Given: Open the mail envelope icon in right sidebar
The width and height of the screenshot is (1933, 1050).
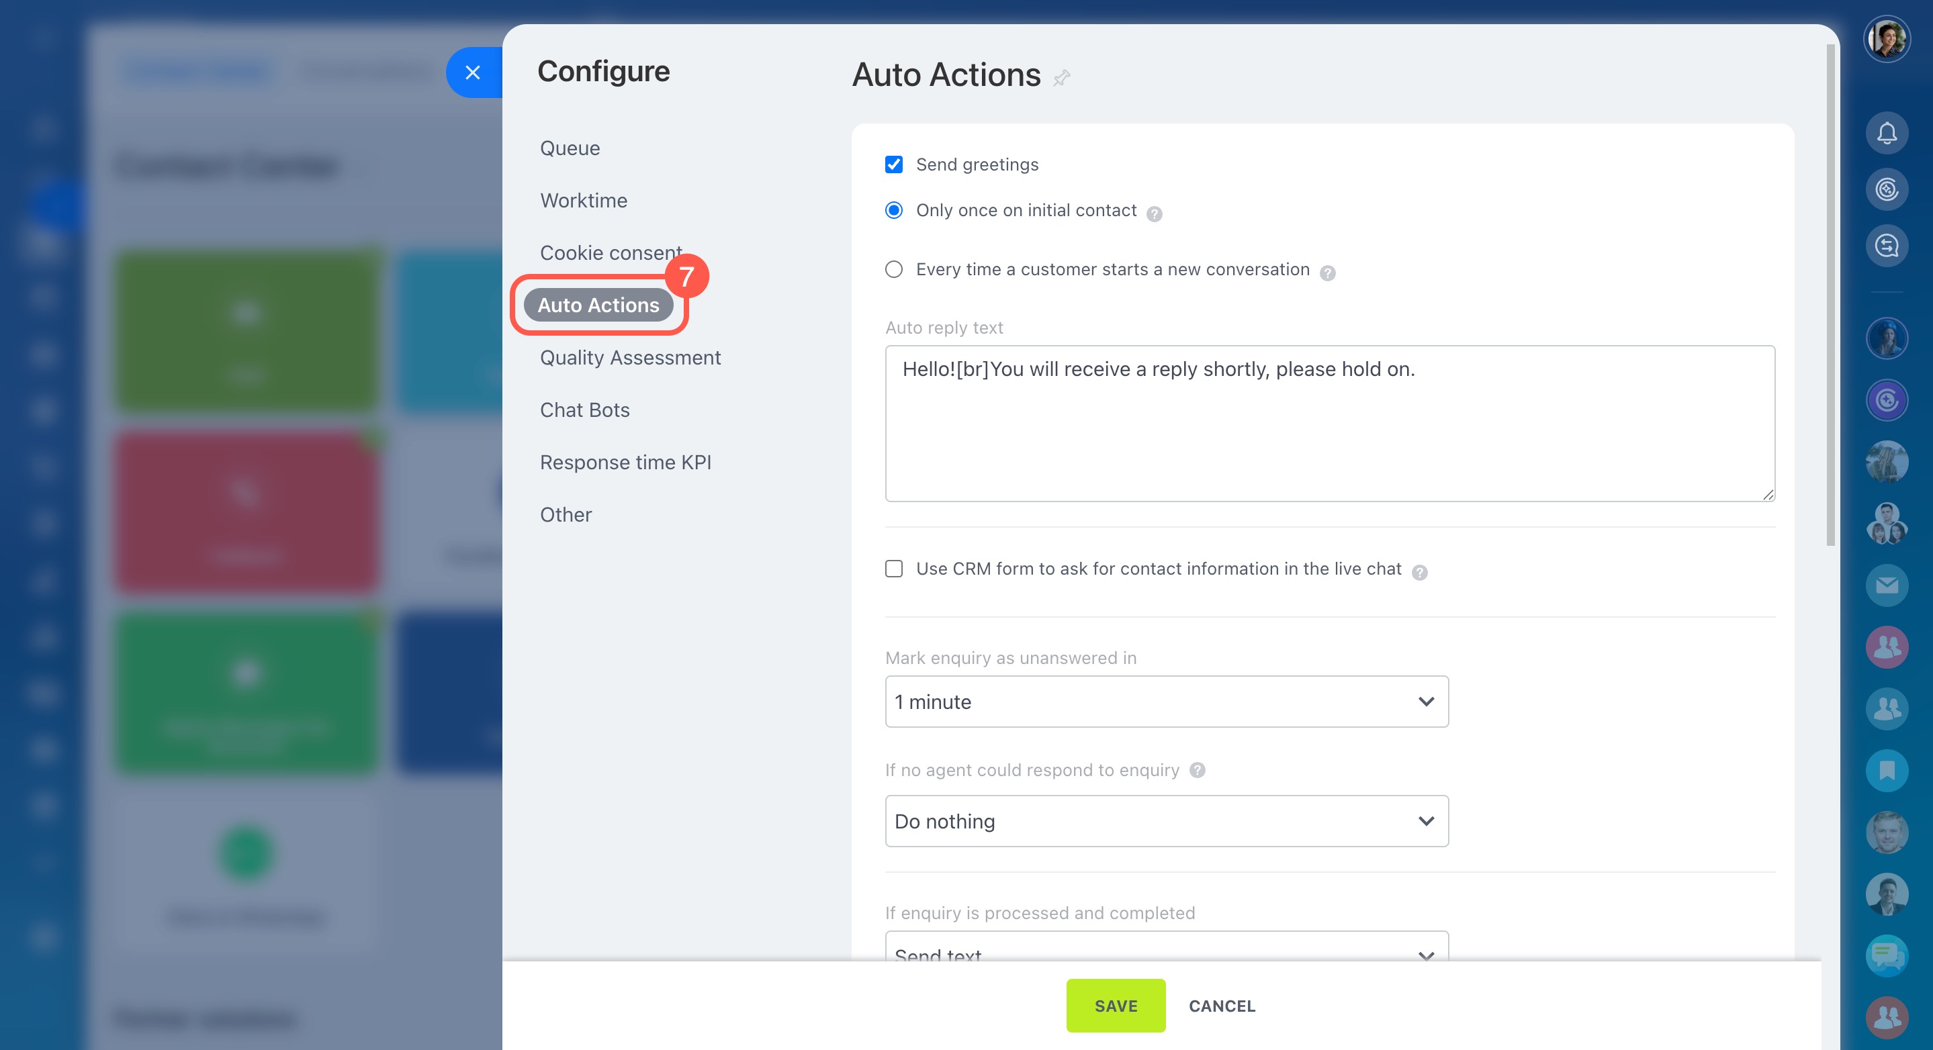Looking at the screenshot, I should [1887, 585].
